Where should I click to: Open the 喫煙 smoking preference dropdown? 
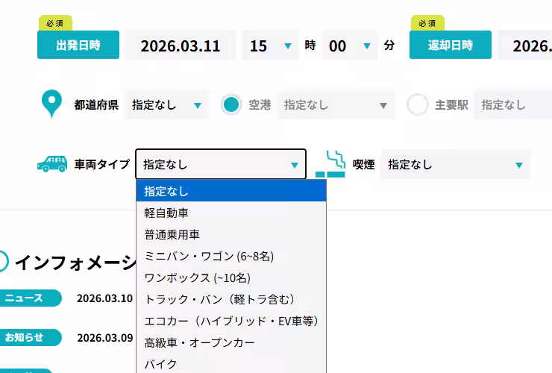(455, 164)
